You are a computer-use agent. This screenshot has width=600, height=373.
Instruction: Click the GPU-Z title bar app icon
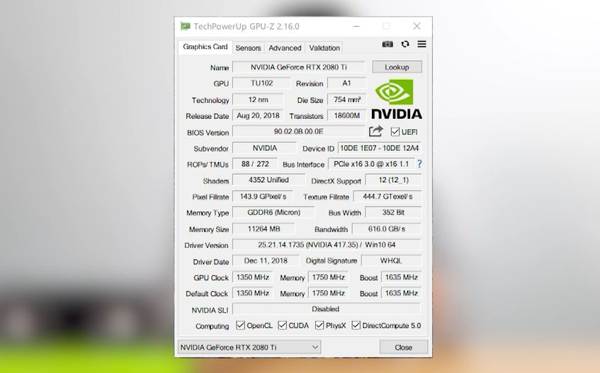coord(186,26)
